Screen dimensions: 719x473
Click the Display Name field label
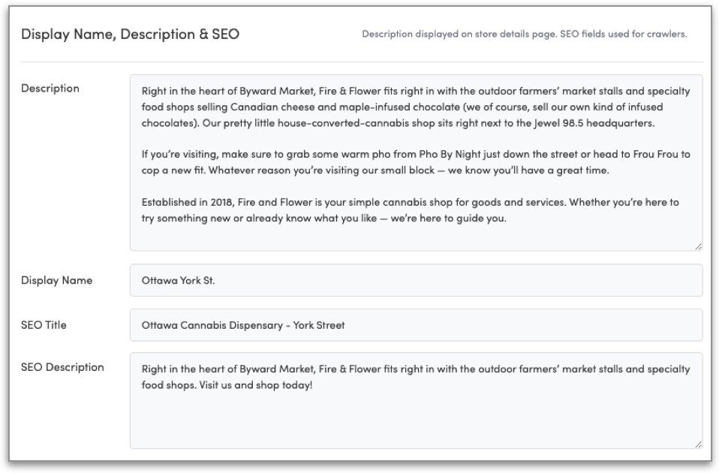coord(57,281)
